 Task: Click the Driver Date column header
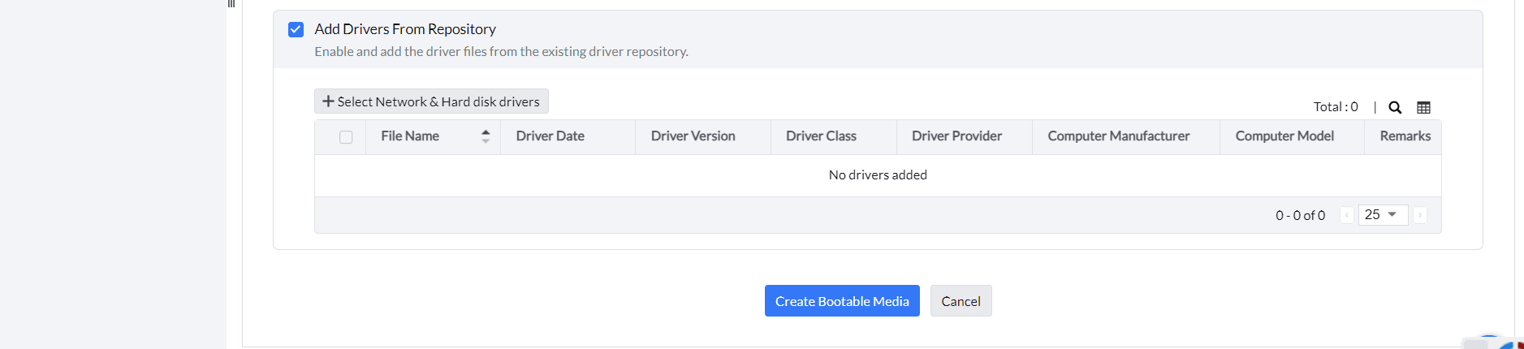tap(550, 136)
